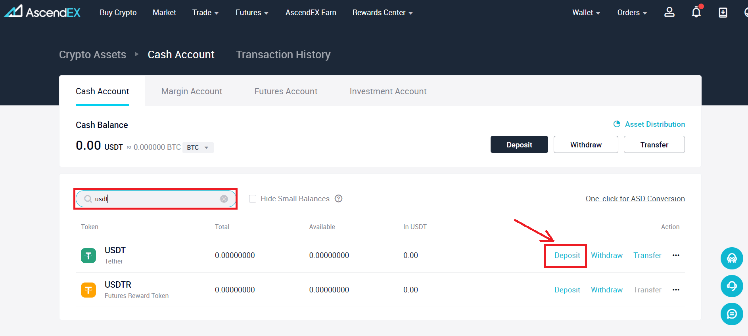Click the app download icon

[x=723, y=13]
